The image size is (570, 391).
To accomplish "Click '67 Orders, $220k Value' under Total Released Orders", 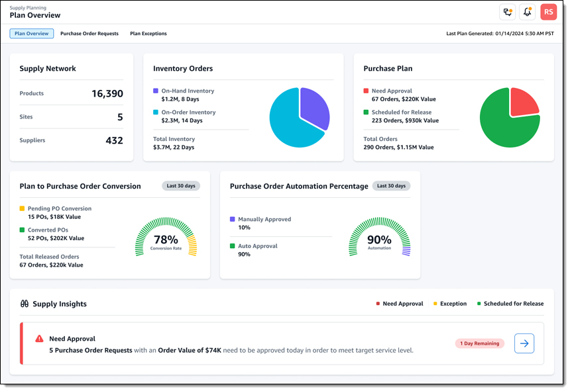I will 51,265.
